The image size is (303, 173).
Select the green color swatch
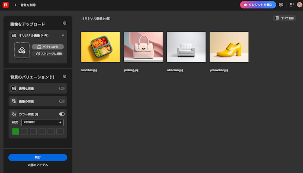[16, 132]
